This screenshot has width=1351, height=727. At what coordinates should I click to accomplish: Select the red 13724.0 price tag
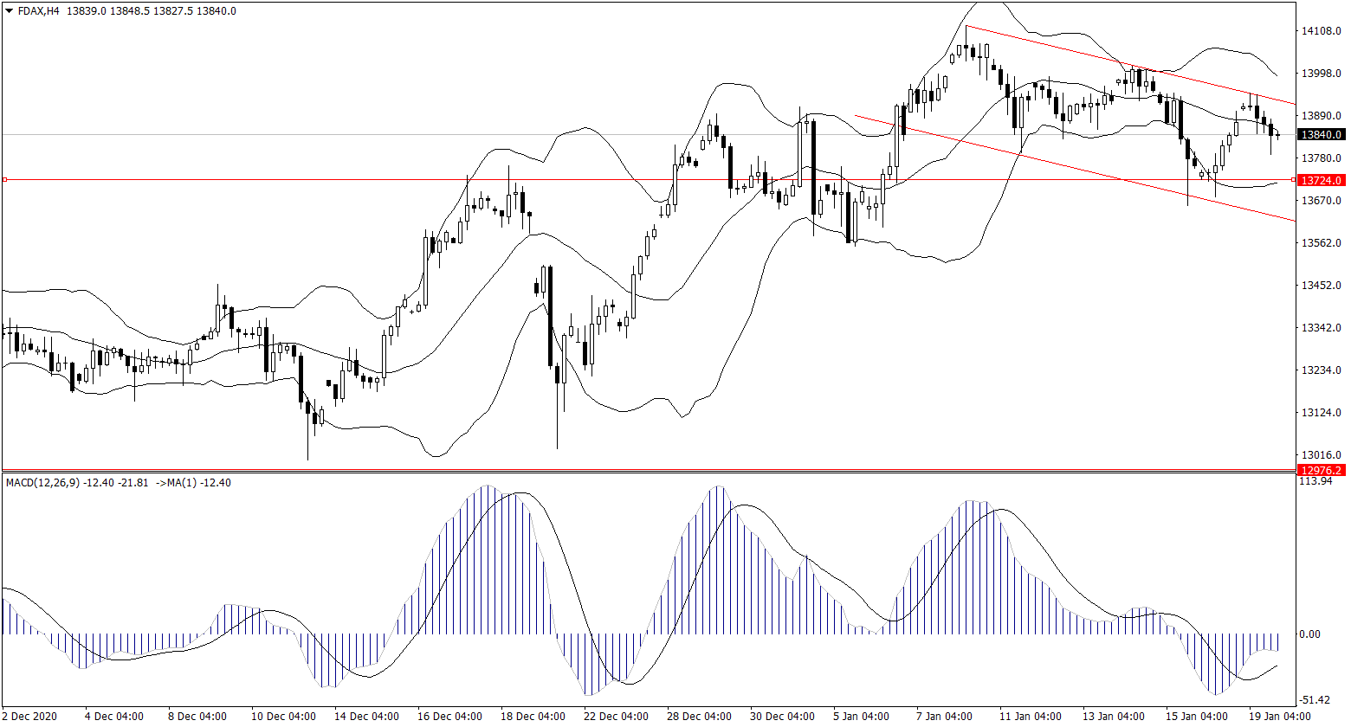tap(1322, 180)
